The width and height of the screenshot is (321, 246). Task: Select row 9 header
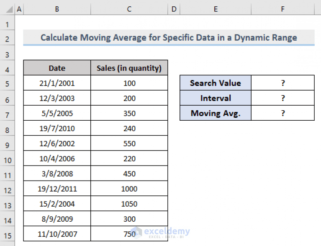click(x=8, y=143)
